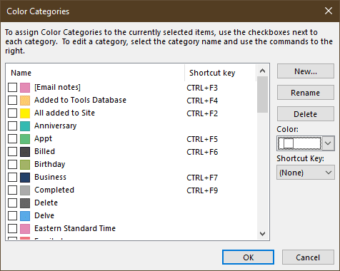340x271 pixels.
Task: Select the Billed category name
Action: (44, 151)
